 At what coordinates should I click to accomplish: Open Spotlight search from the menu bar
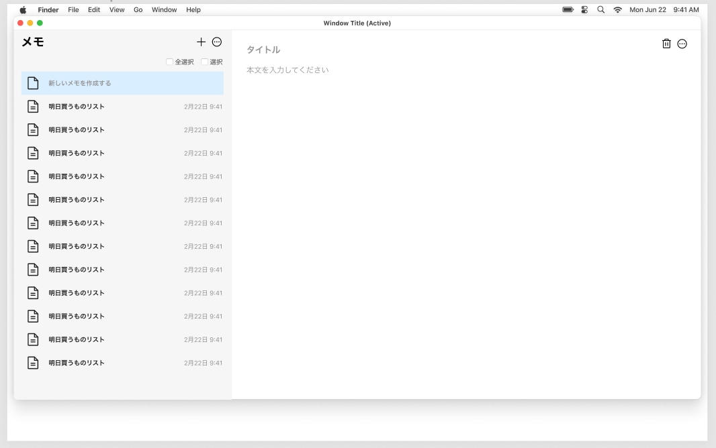601,10
